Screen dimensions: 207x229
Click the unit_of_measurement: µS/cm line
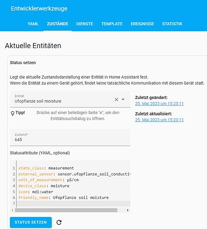pos(49,180)
